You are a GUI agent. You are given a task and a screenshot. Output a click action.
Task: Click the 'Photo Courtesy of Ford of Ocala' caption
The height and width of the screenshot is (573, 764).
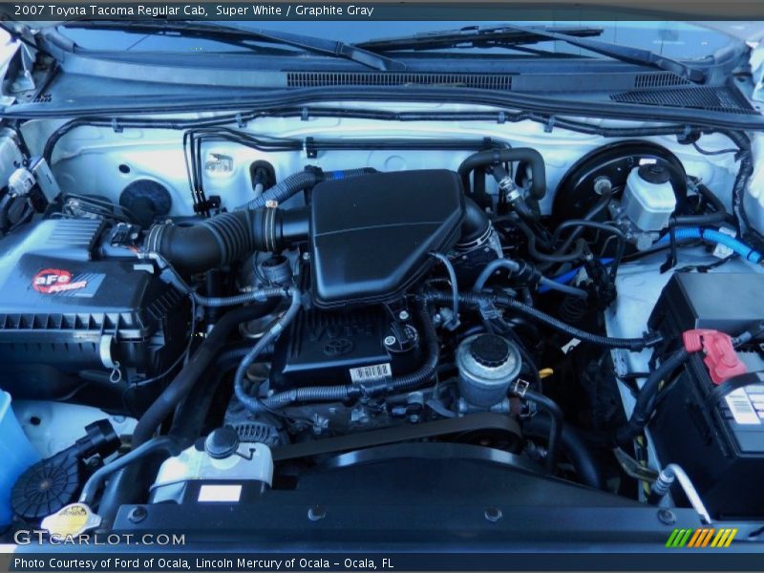(x=102, y=563)
